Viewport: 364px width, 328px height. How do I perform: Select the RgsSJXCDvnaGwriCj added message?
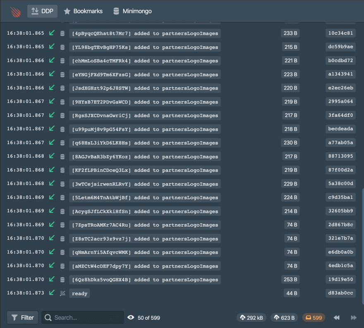click(145, 115)
